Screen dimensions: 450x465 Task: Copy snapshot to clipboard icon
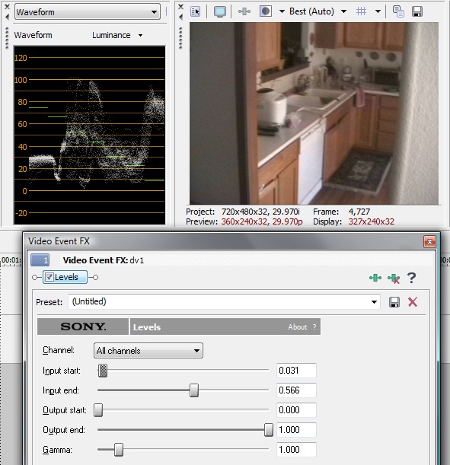coord(398,11)
